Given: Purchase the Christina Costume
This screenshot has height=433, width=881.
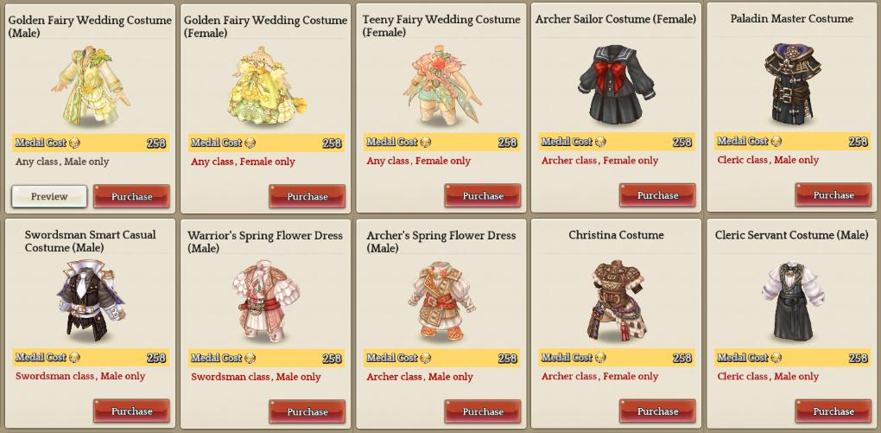Looking at the screenshot, I should pyautogui.click(x=657, y=411).
